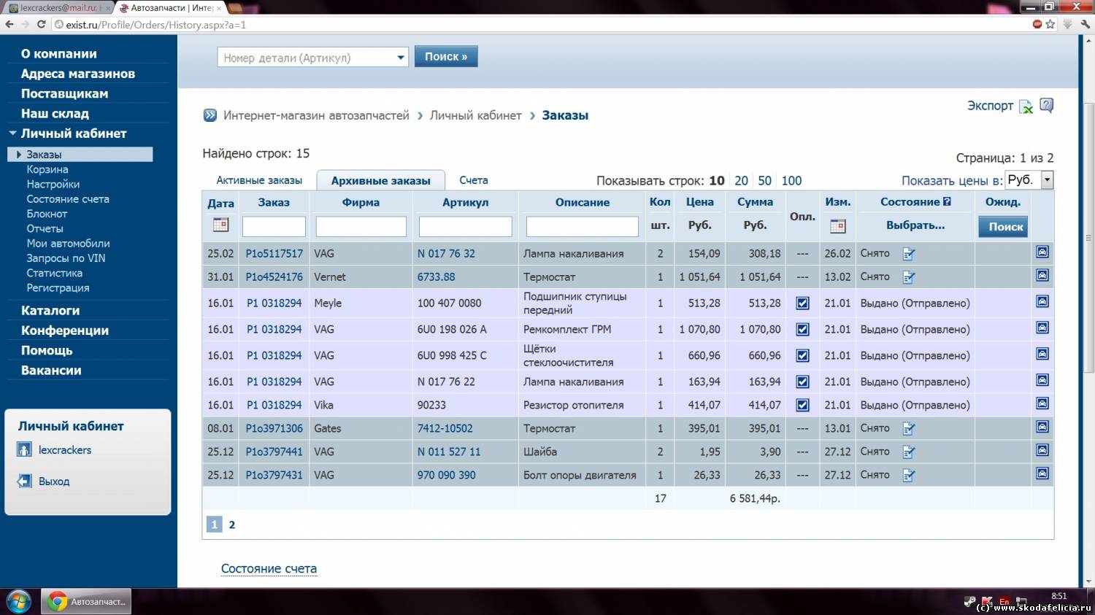This screenshot has height=615, width=1095.
Task: Toggle paid checkbox for Ремкомплект ГРМ row
Action: (x=802, y=330)
